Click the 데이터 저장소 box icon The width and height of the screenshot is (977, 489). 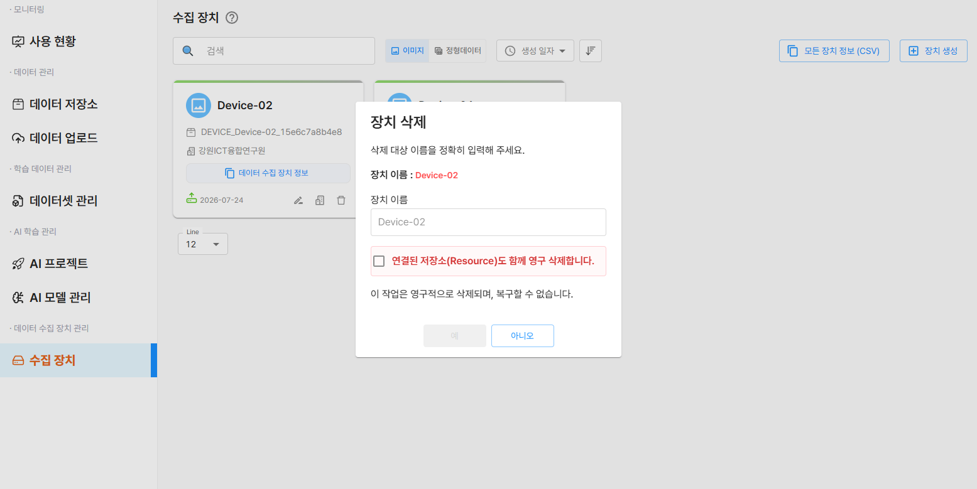coord(18,104)
